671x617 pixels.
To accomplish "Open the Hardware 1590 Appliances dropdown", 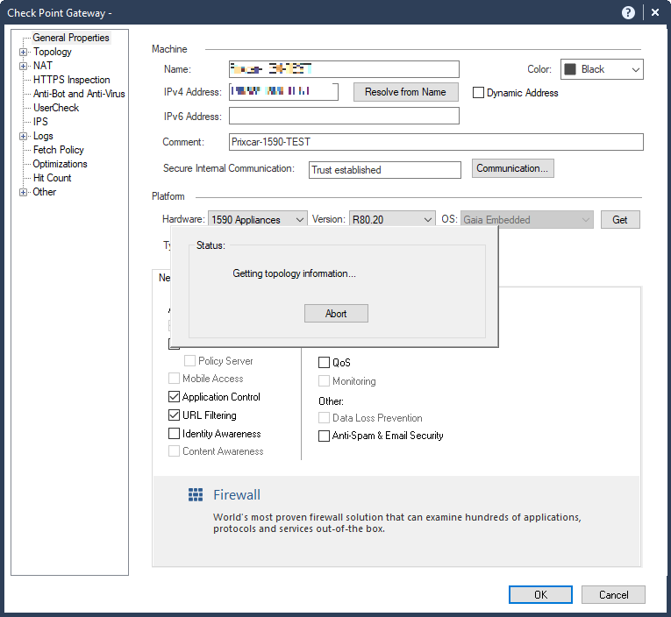I will pos(258,220).
